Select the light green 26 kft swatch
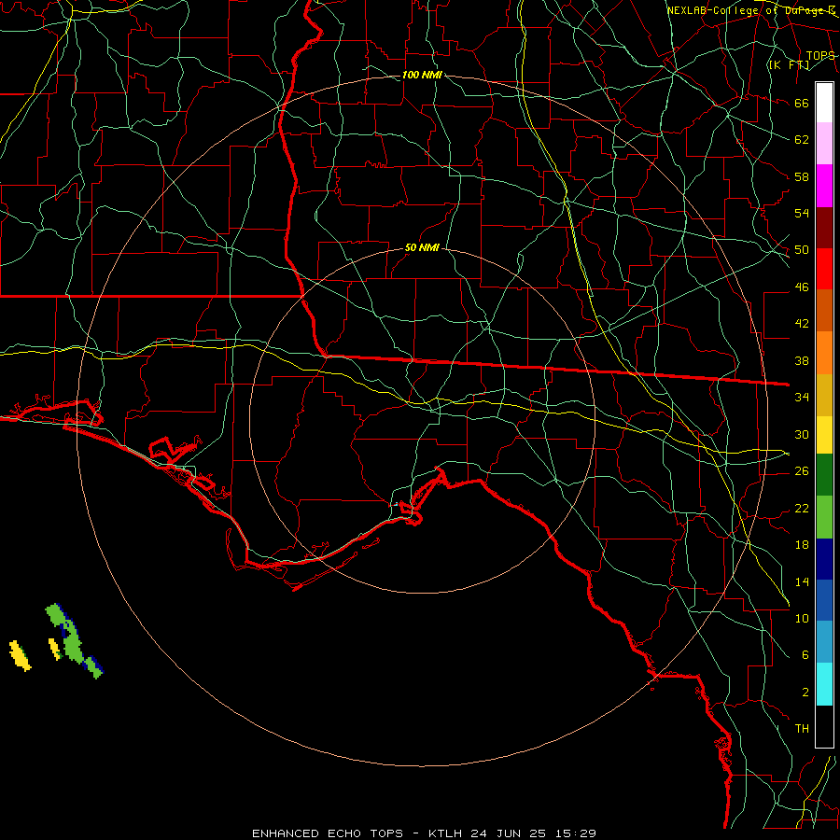This screenshot has height=840, width=840. pyautogui.click(x=824, y=517)
